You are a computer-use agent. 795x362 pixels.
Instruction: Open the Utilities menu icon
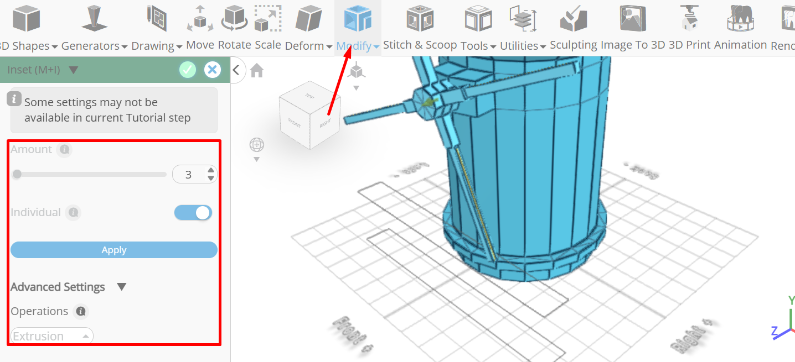click(x=522, y=18)
